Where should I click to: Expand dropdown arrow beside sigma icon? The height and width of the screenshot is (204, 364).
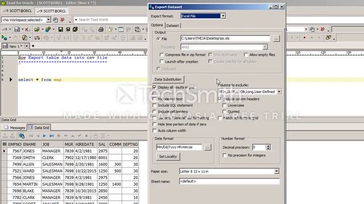(x=108, y=136)
